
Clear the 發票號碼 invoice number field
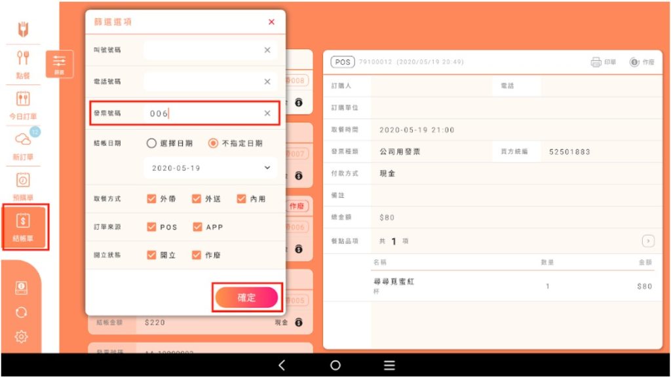pos(267,113)
